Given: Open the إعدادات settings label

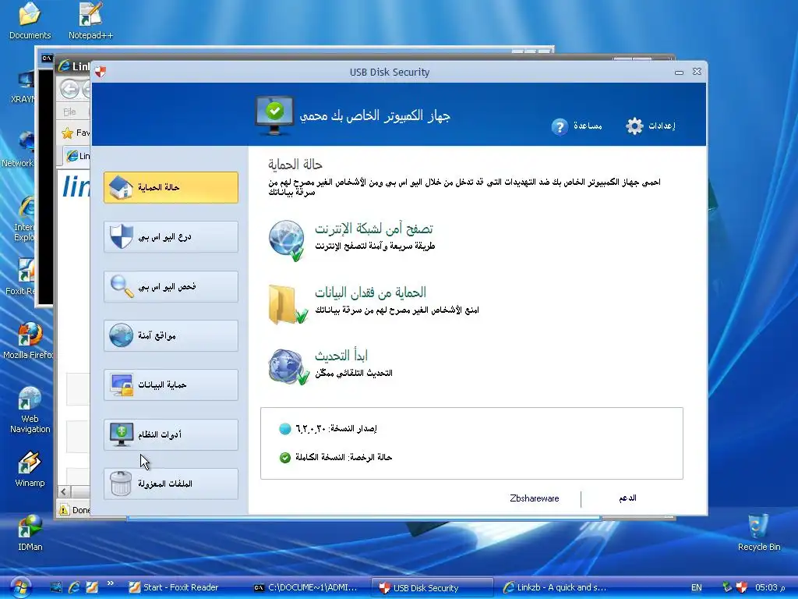Looking at the screenshot, I should pyautogui.click(x=662, y=126).
